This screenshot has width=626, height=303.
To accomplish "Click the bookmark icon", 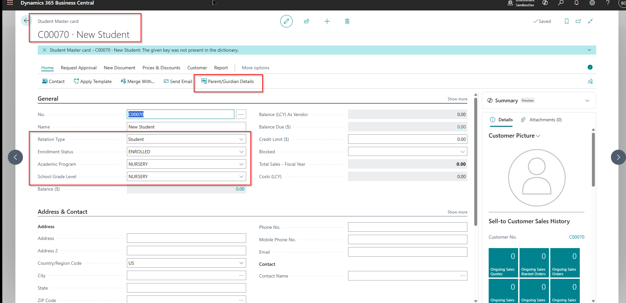I will pos(566,21).
